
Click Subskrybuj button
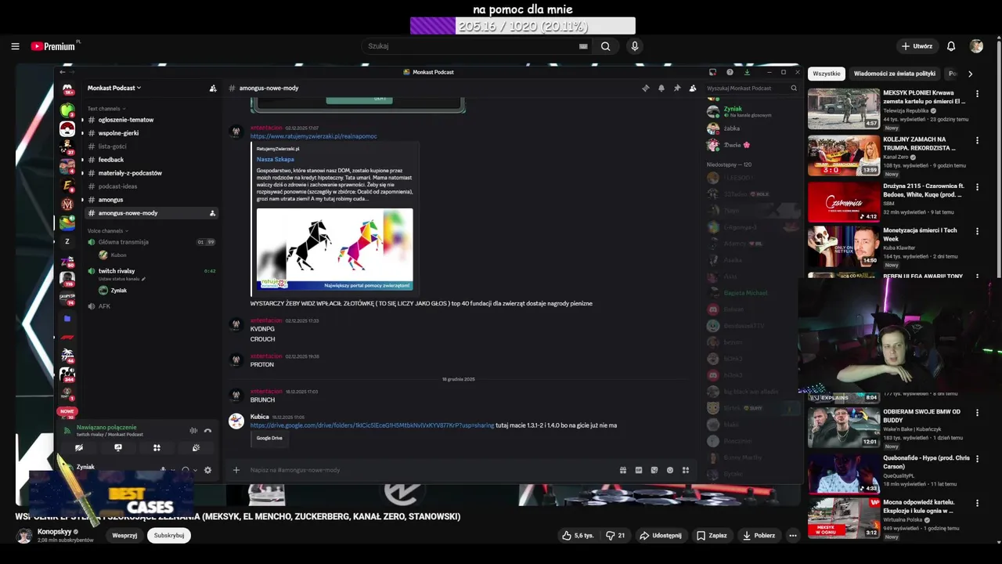click(x=169, y=536)
